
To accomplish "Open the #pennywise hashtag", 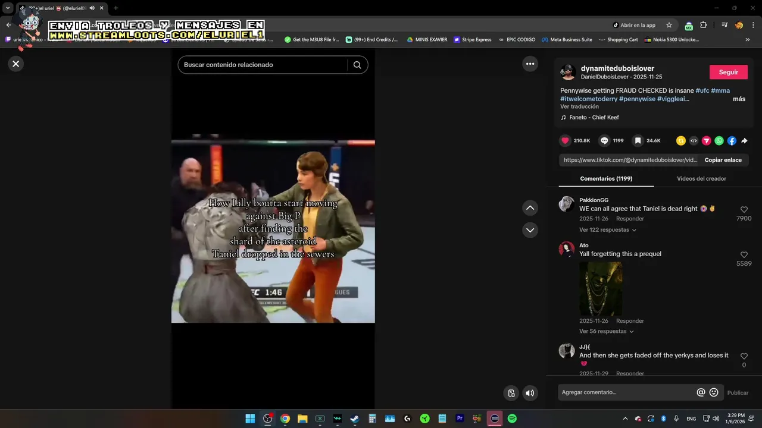I will [637, 99].
